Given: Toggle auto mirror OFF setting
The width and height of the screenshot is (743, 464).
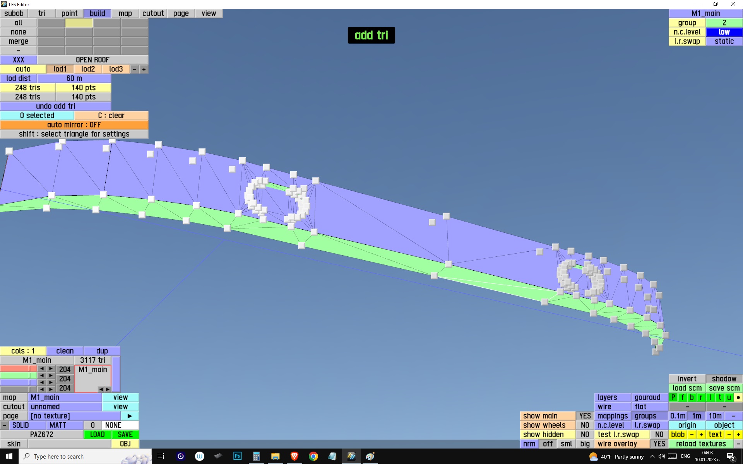Looking at the screenshot, I should [74, 125].
